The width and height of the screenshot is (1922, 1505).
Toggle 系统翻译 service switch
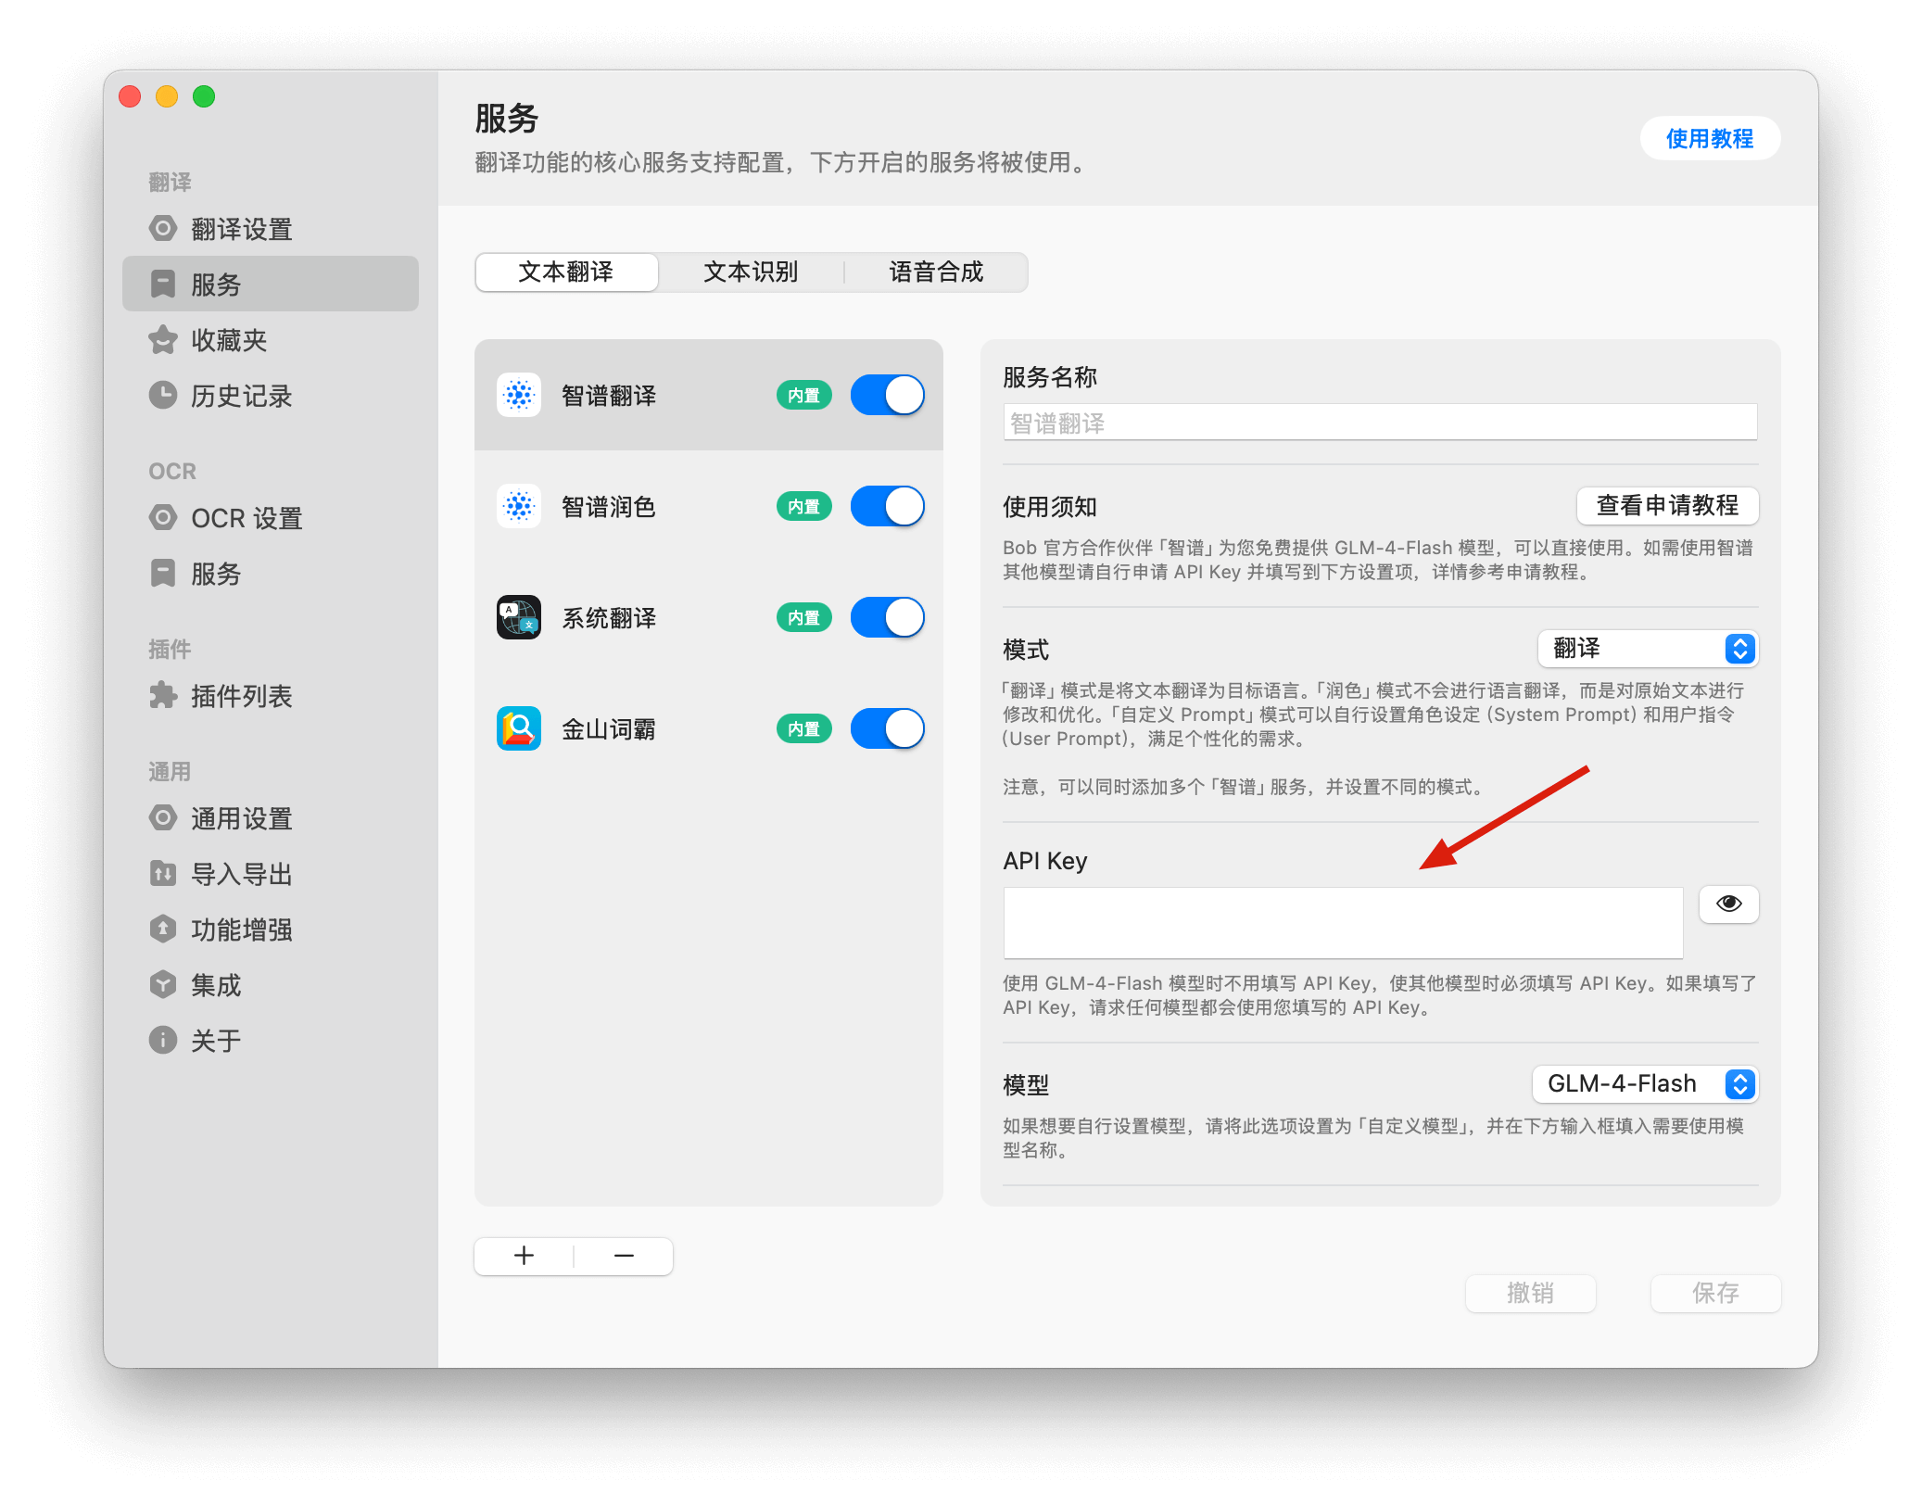[x=888, y=618]
